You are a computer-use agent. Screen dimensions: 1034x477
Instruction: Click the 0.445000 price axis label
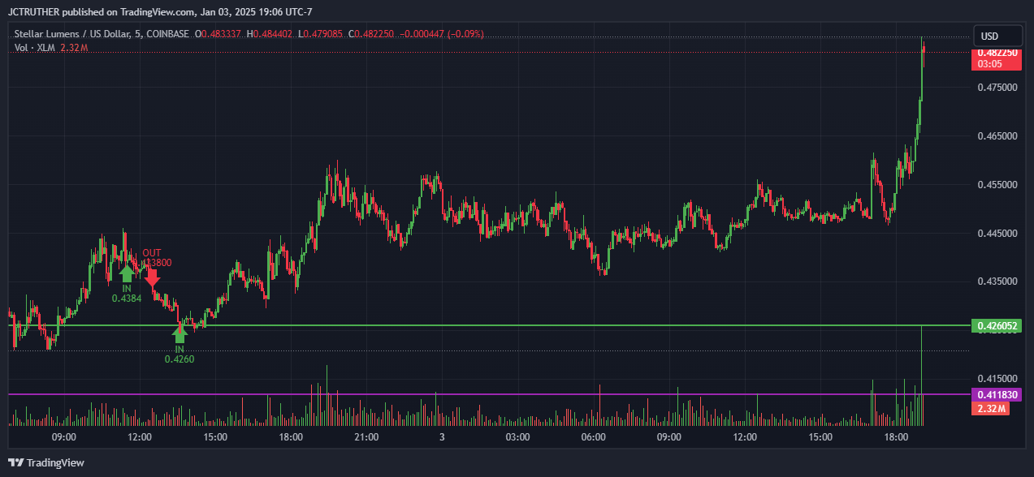coord(997,233)
